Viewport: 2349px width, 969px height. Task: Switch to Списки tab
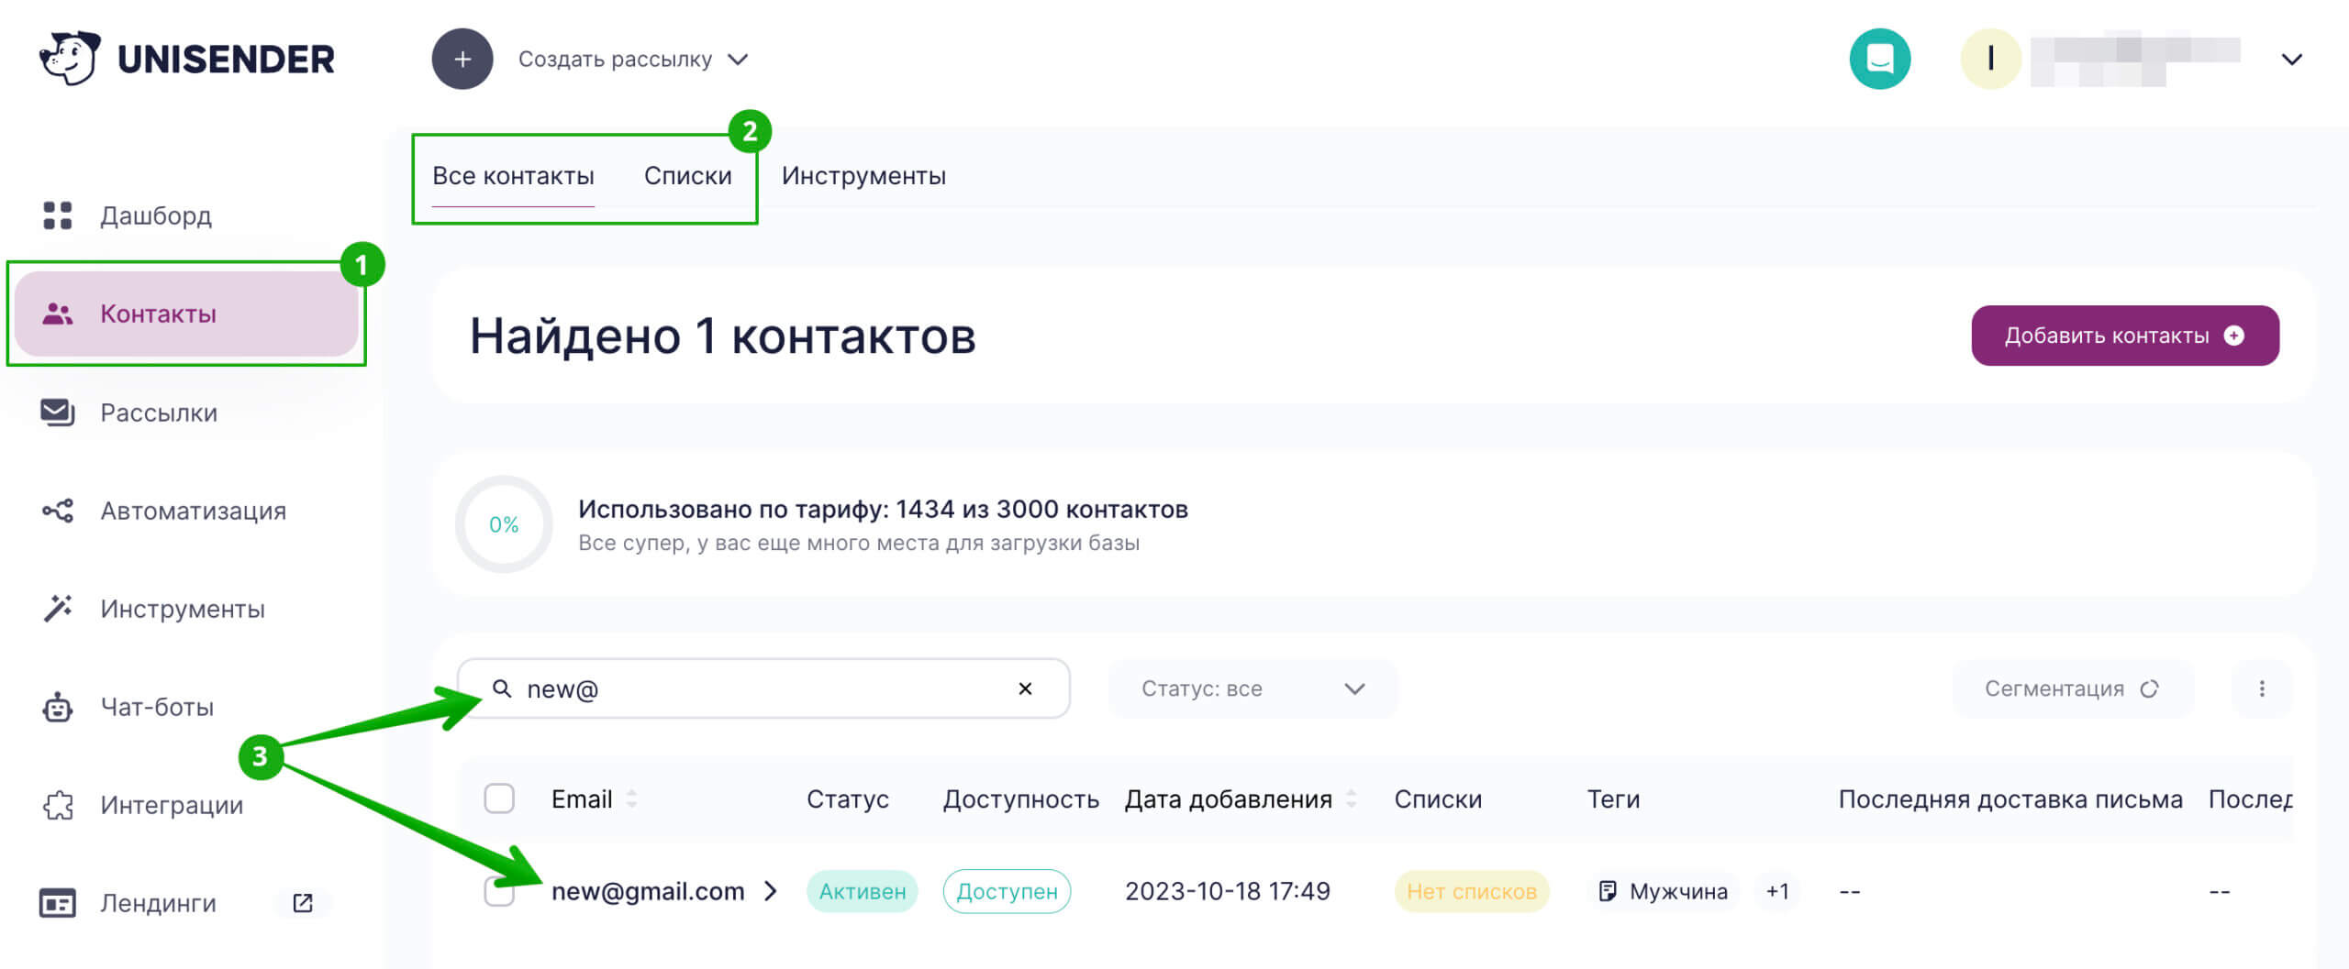point(687,176)
